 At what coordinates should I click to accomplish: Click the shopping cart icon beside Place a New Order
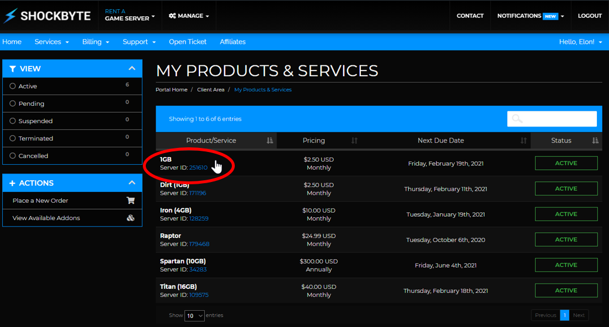pos(131,200)
